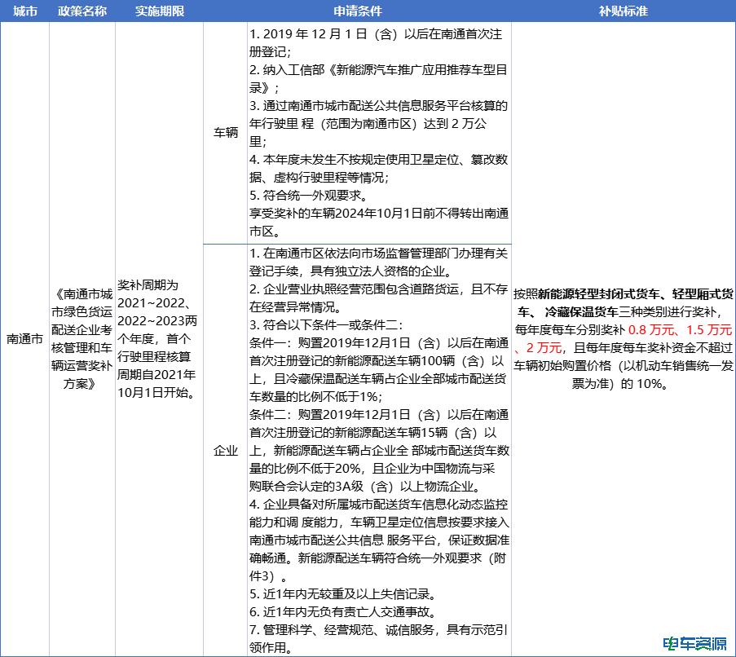The image size is (736, 657).
Task: Click the 补贴标准 column header
Action: [x=624, y=11]
